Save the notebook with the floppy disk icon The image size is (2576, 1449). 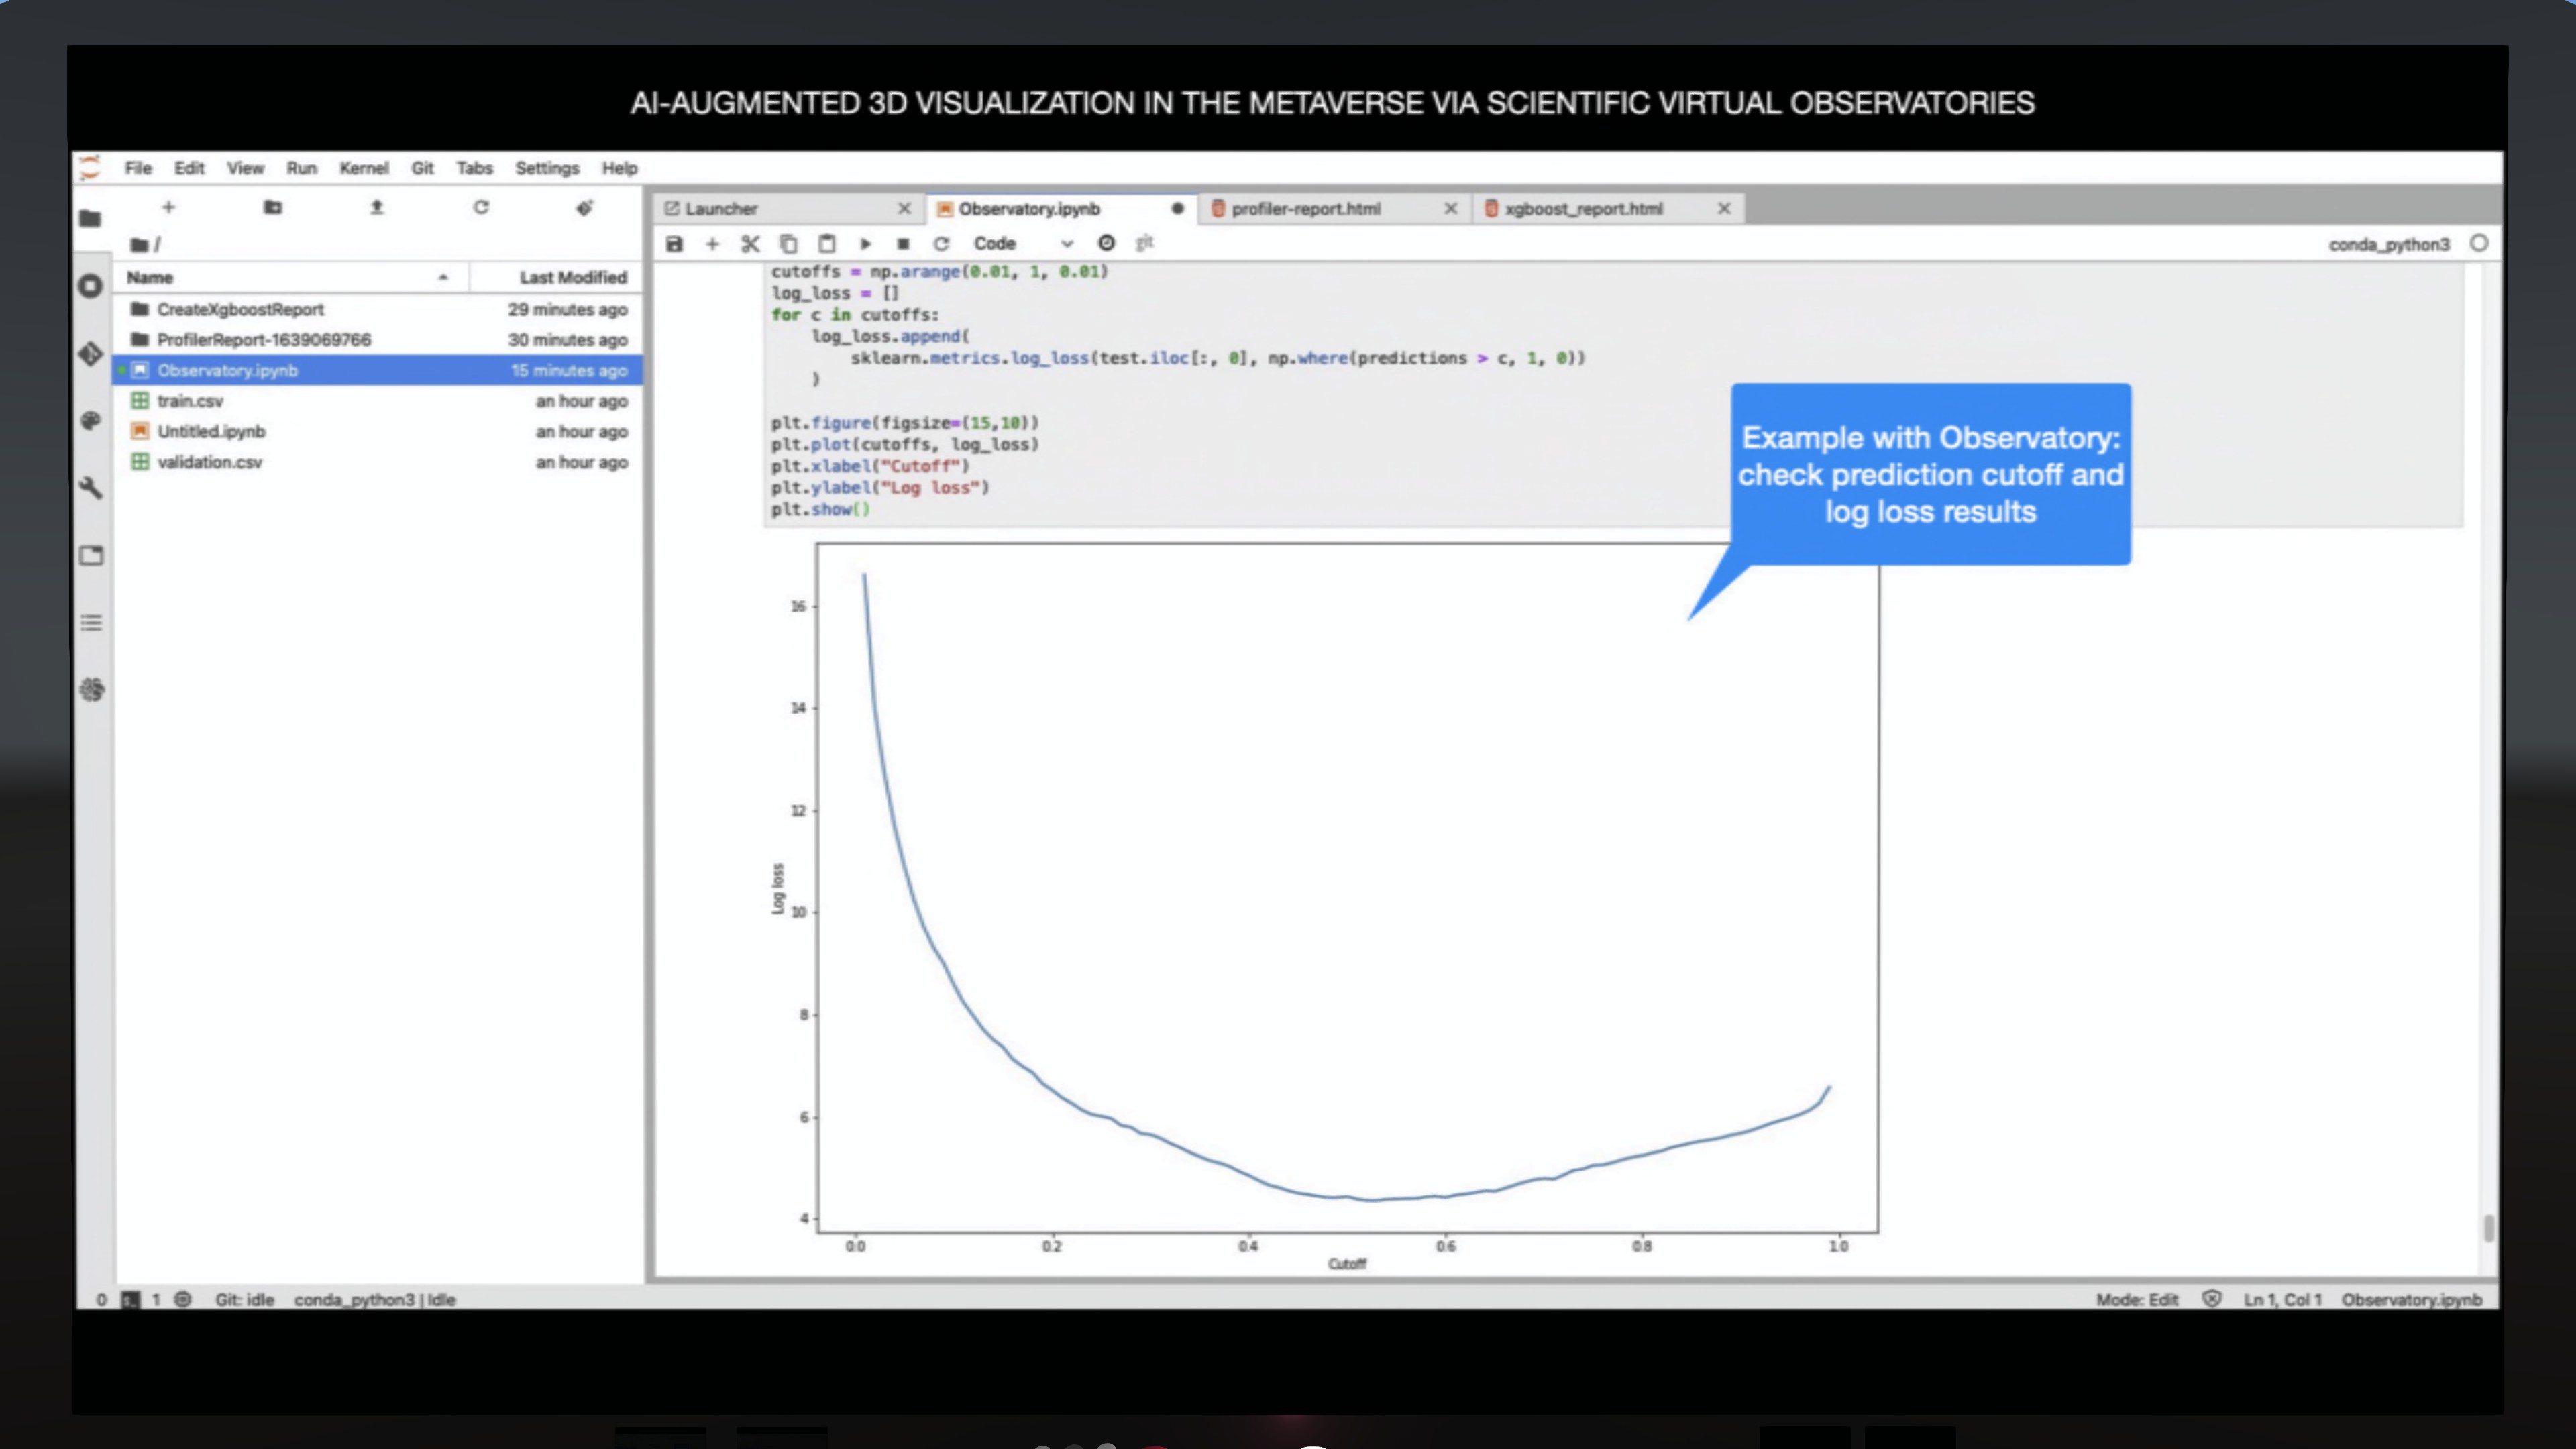[674, 243]
